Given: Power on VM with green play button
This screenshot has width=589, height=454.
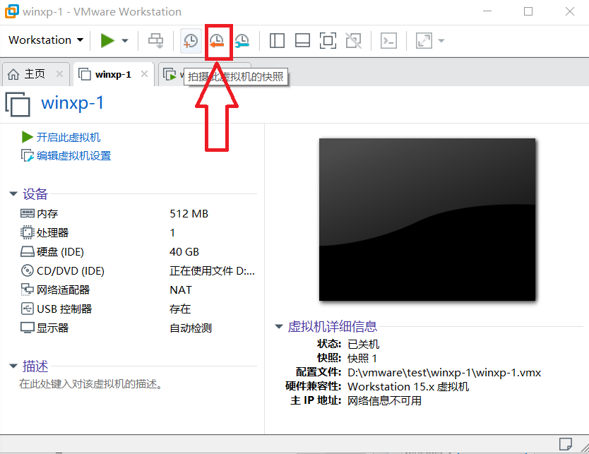Looking at the screenshot, I should click(107, 40).
